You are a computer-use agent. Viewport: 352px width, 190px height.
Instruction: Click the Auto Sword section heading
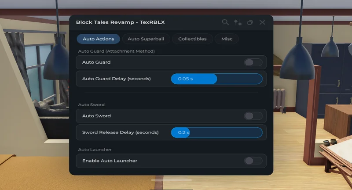[x=91, y=105]
